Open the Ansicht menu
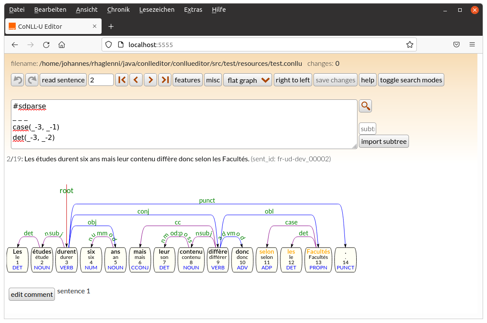Viewport: 487px width, 323px height. 87,10
